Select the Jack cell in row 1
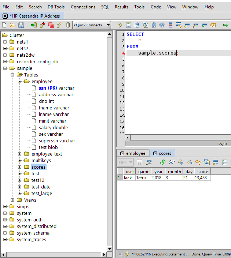 click(129, 178)
